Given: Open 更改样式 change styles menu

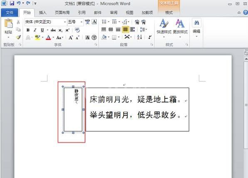Looking at the screenshot, I should (180, 28).
